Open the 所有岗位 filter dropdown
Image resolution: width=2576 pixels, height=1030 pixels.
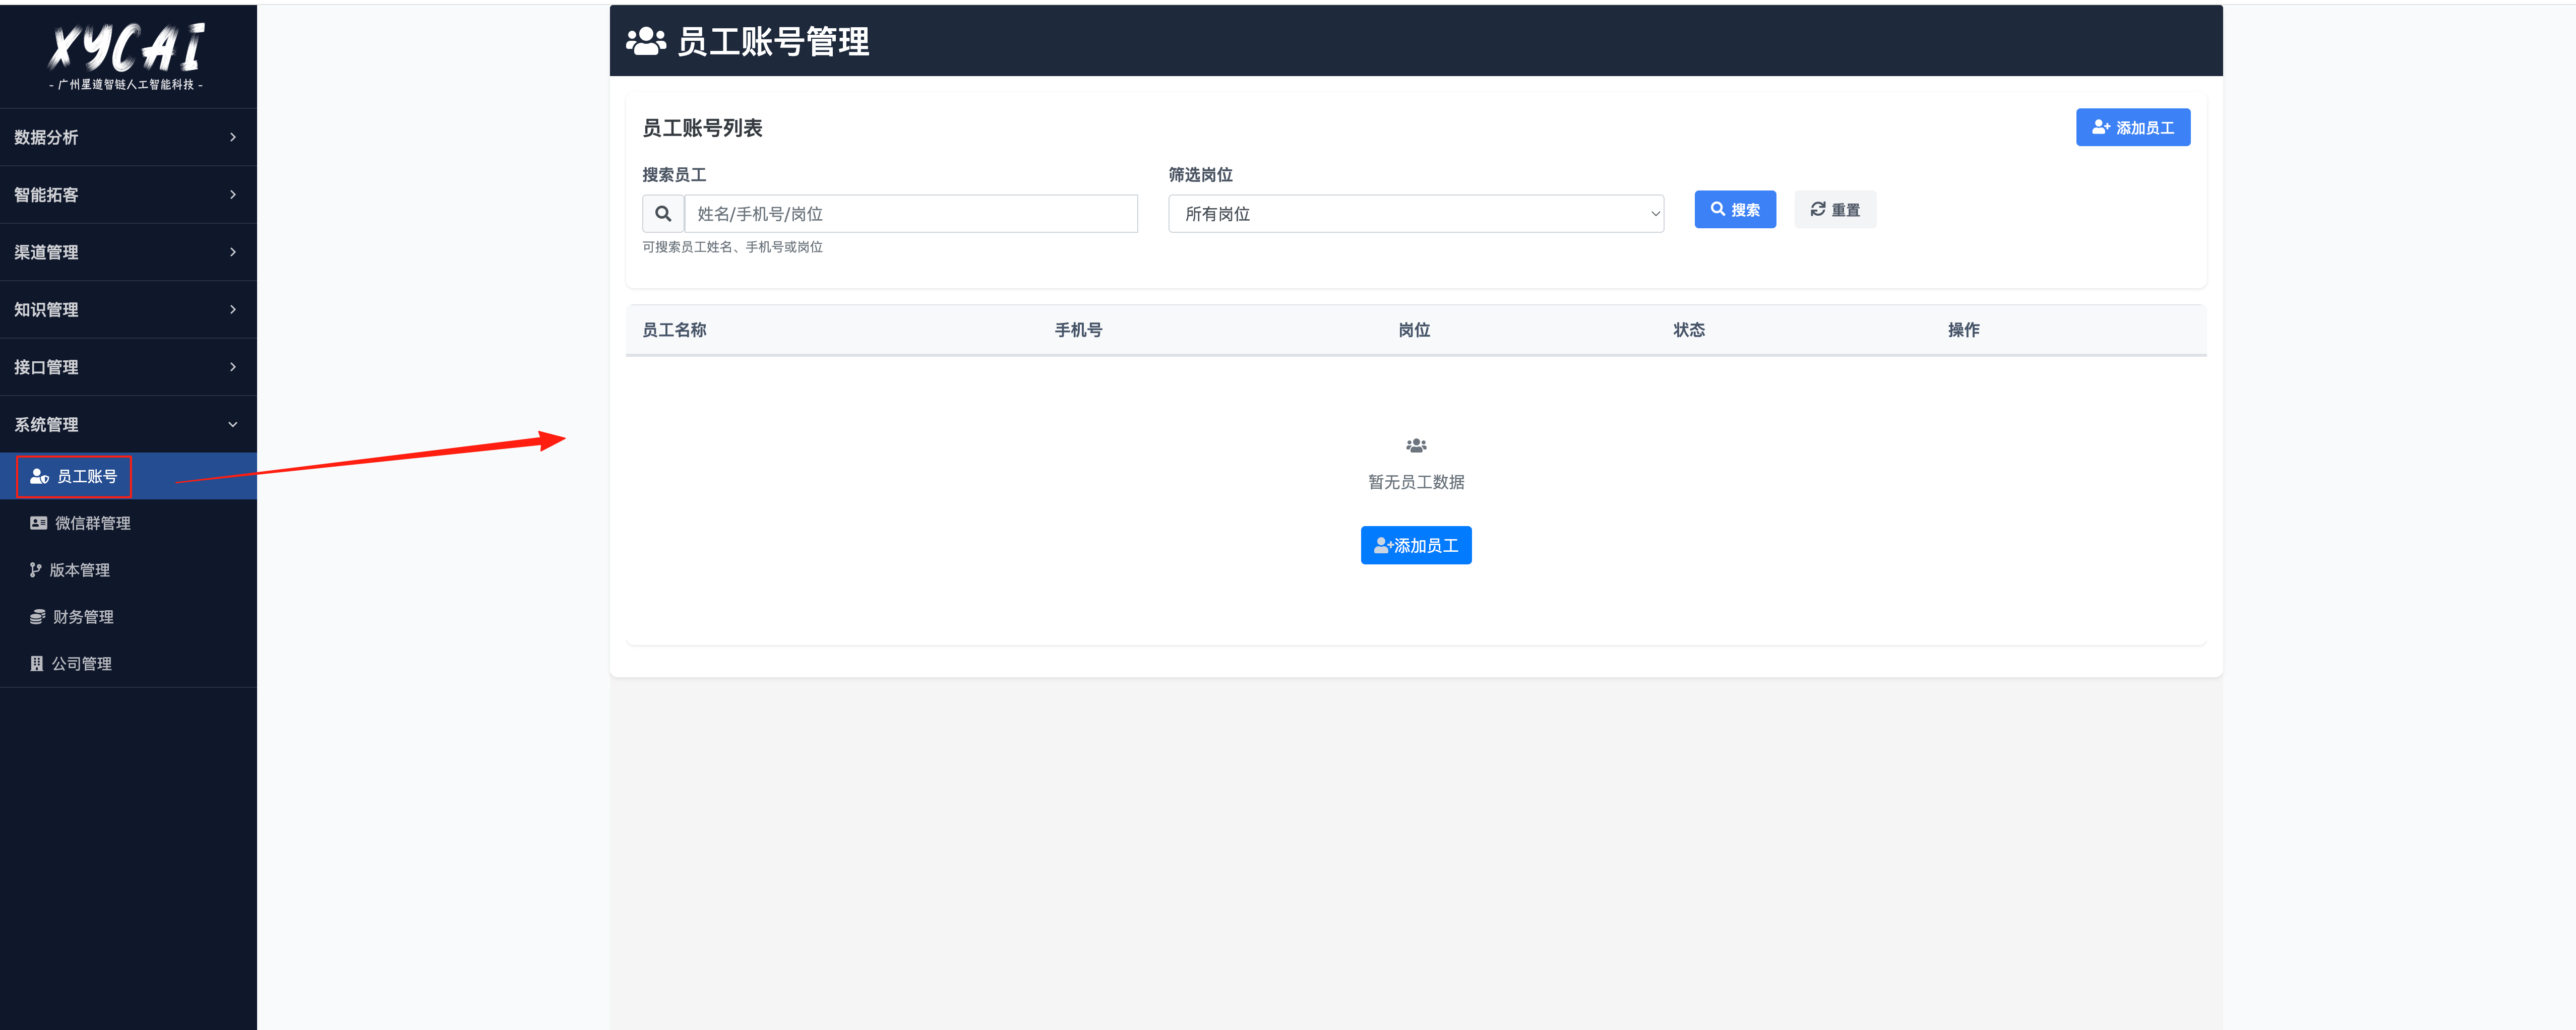tap(1416, 214)
